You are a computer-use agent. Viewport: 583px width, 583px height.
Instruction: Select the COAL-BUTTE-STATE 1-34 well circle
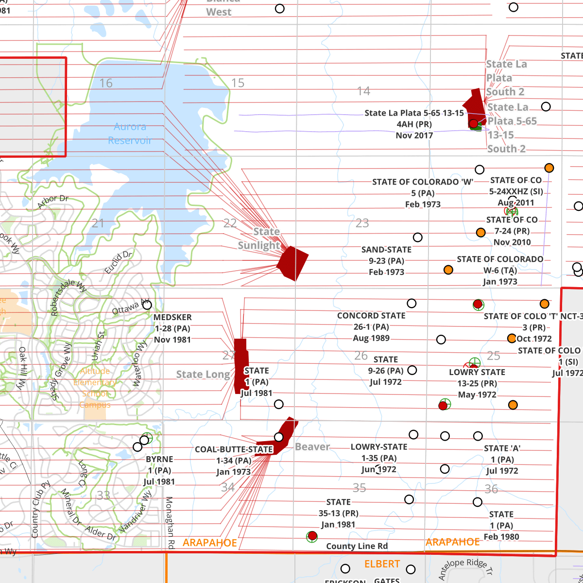pyautogui.click(x=278, y=437)
